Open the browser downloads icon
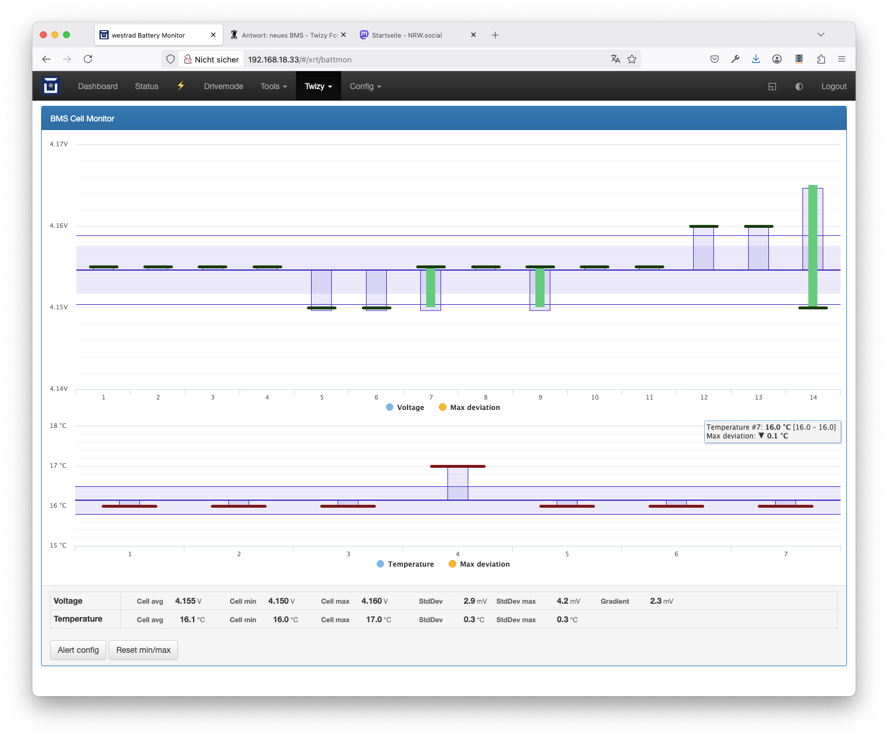This screenshot has width=888, height=739. tap(756, 59)
